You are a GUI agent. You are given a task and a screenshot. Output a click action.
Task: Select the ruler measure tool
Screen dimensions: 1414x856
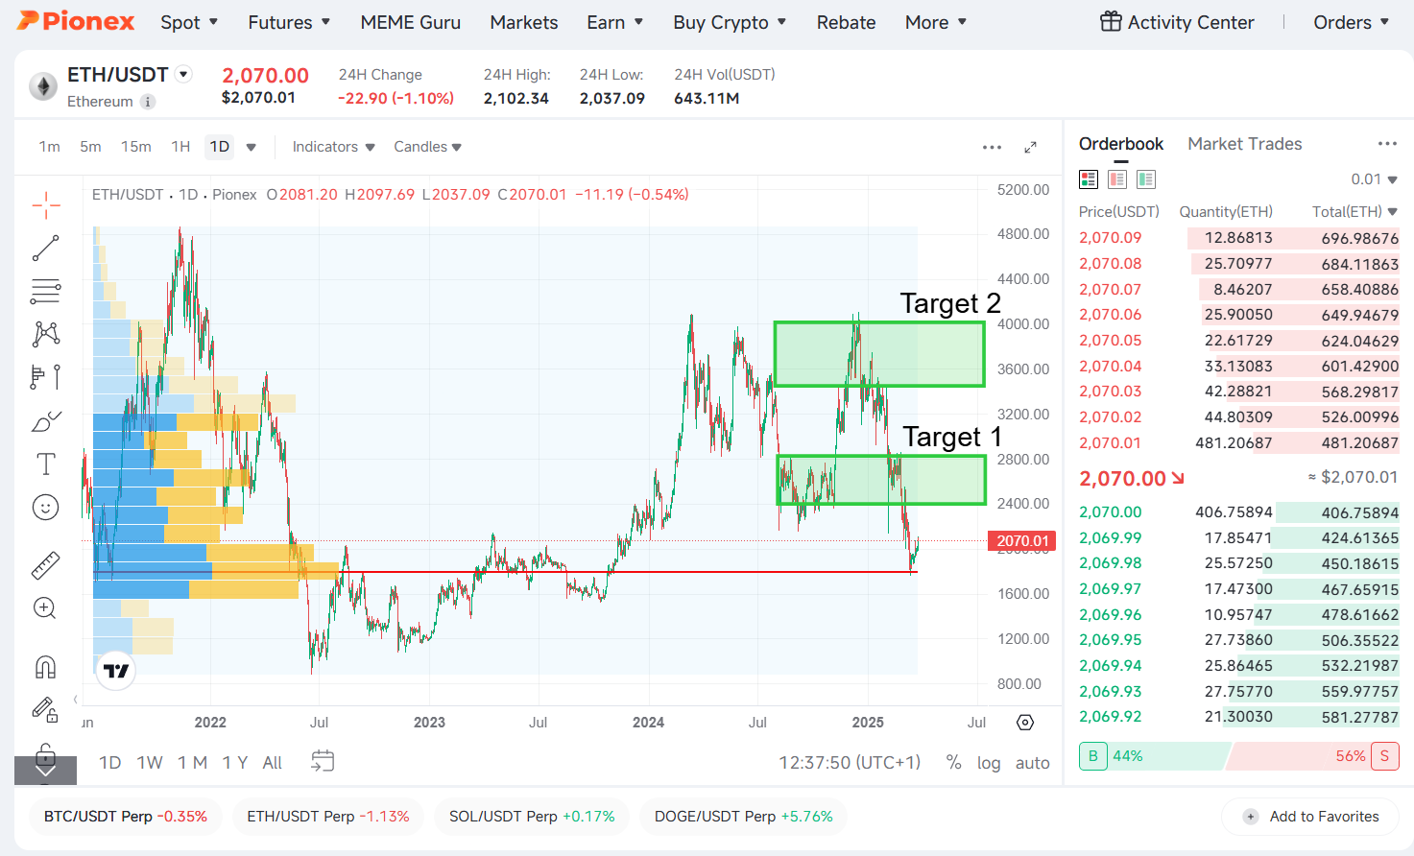(x=45, y=565)
